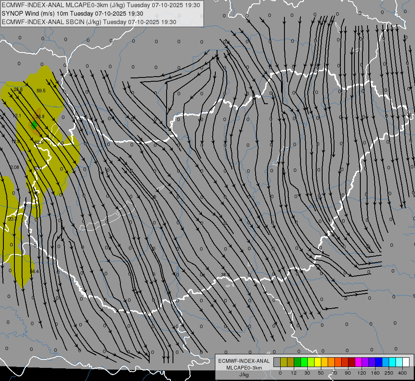Click the 59.5 value on the map

tap(41, 91)
